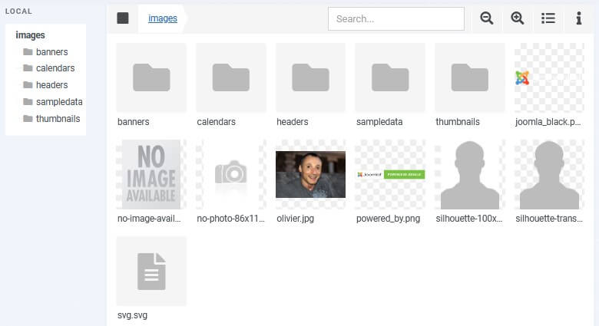
Task: Open sampledata in the sidebar tree
Action: 58,102
